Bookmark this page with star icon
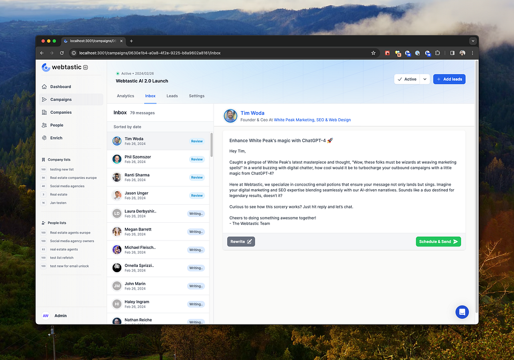 [373, 53]
